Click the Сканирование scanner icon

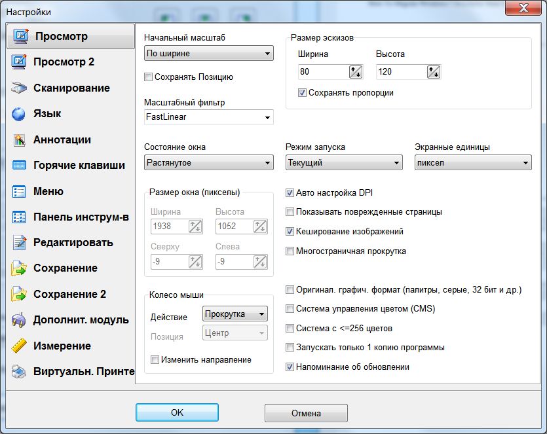click(19, 88)
